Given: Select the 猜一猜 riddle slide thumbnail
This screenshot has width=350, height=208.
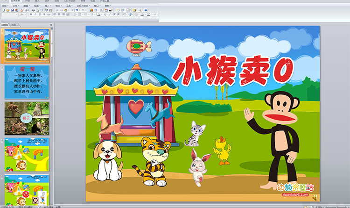Looking at the screenshot, I should click(x=27, y=82).
